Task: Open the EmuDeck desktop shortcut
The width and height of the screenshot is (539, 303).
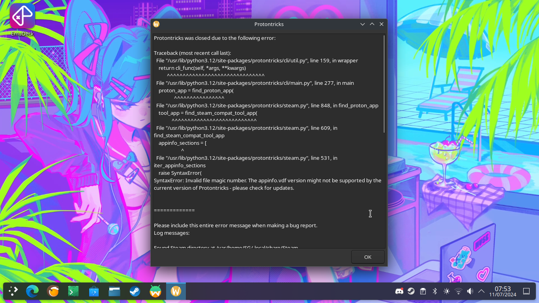Action: coord(22,20)
